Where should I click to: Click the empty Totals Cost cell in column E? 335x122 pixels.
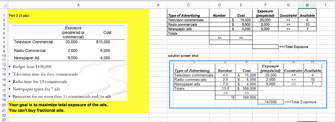click(x=241, y=33)
